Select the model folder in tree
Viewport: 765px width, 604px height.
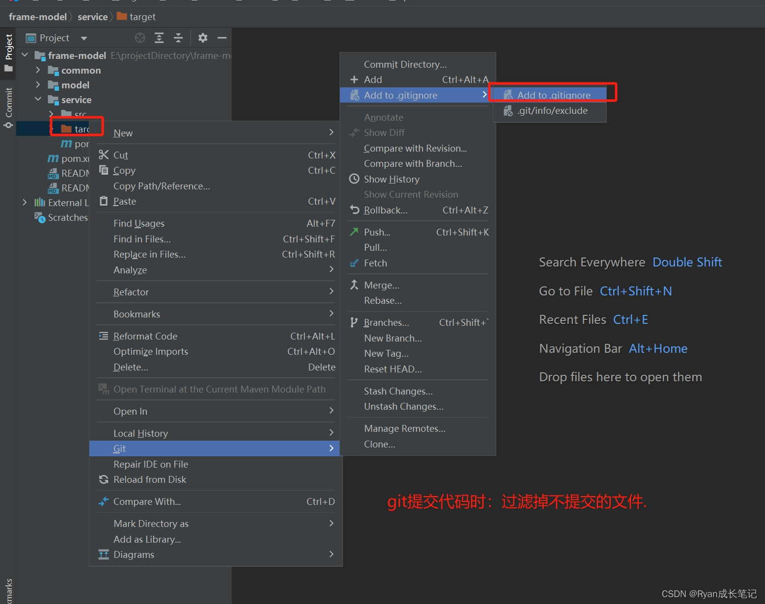click(75, 85)
